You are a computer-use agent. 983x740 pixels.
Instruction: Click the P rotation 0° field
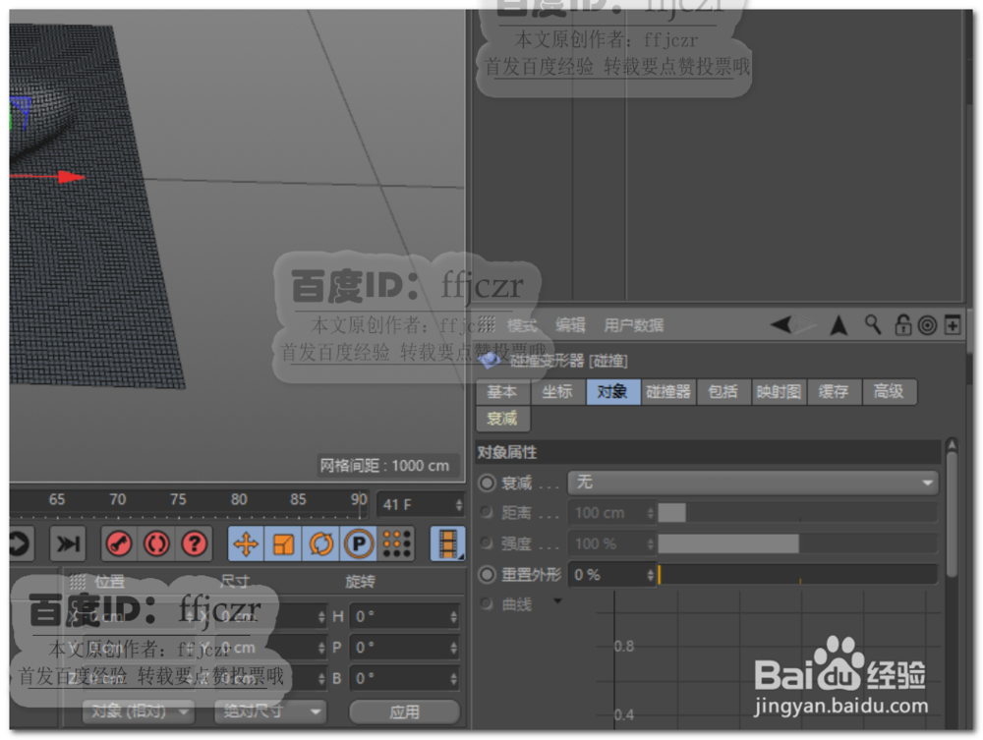click(x=404, y=648)
